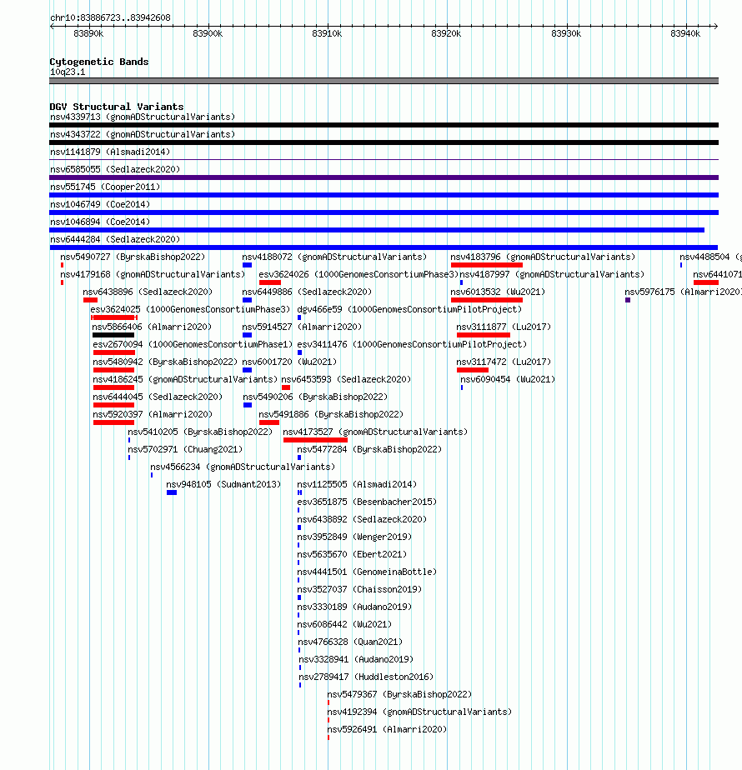Select nsv5702971 (Chuang2021) label
Screen dimensions: 742x770
point(185,449)
